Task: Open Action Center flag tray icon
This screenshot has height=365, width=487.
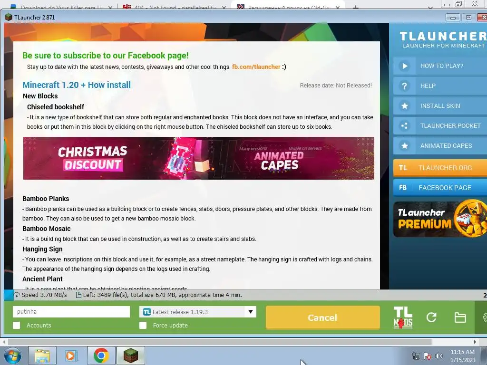Action: click(x=428, y=356)
